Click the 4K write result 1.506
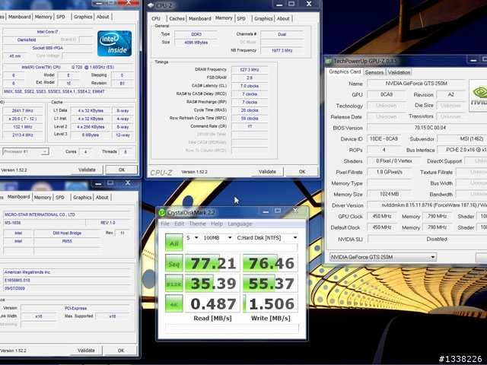The height and width of the screenshot is (365, 487). (x=271, y=303)
